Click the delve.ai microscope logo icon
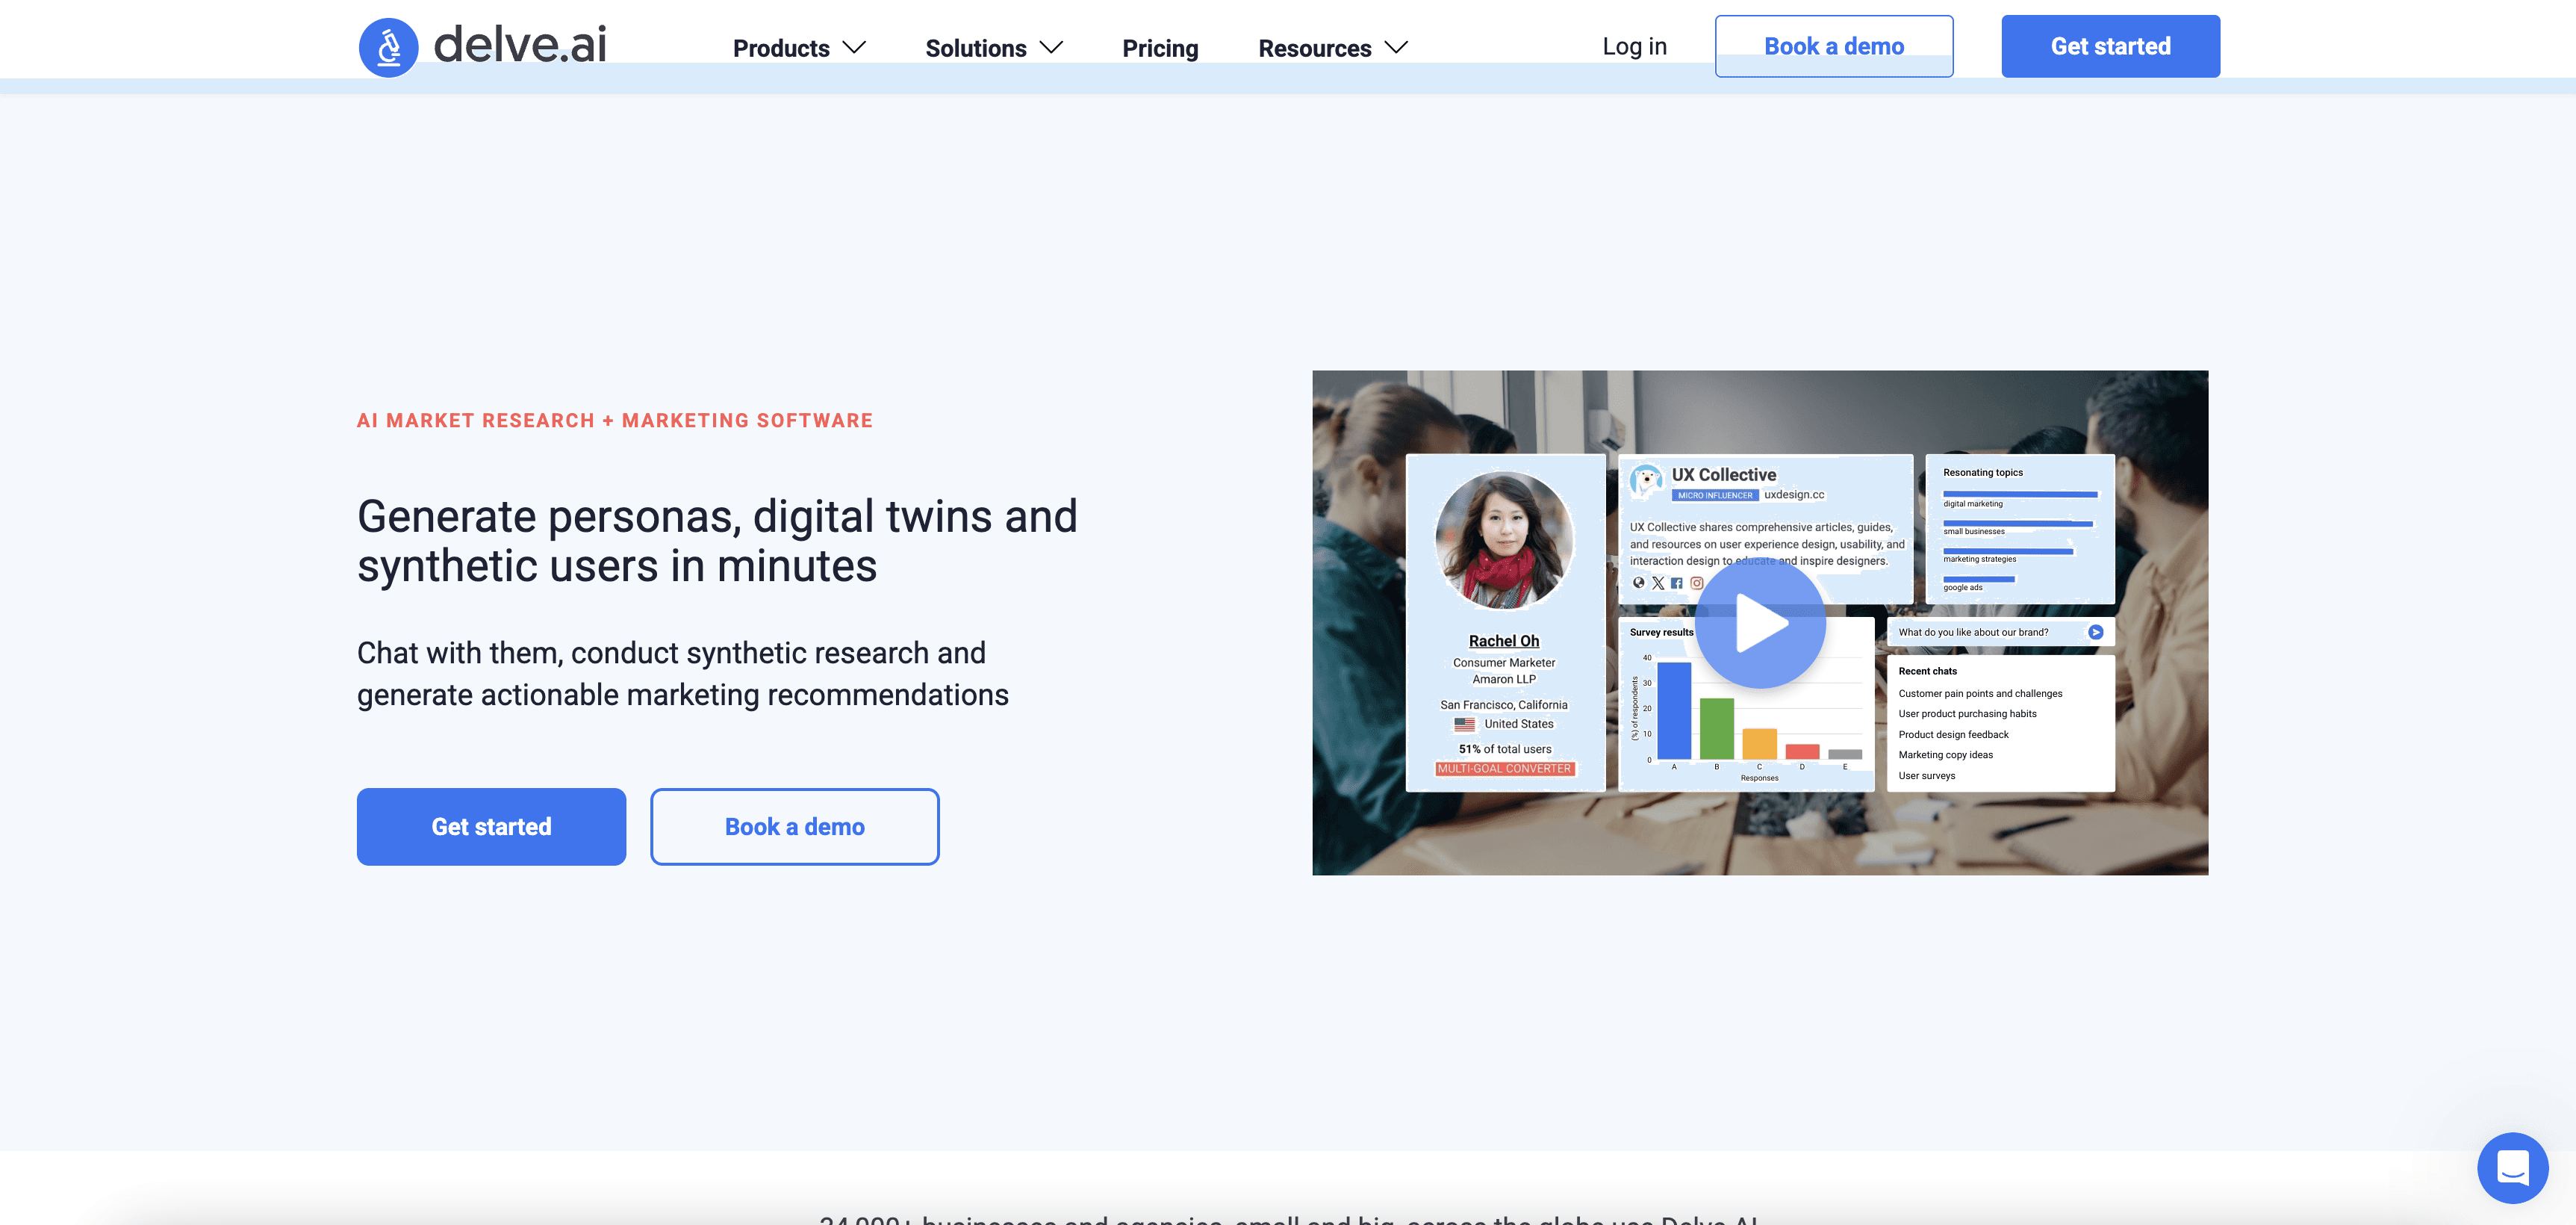 pos(388,47)
